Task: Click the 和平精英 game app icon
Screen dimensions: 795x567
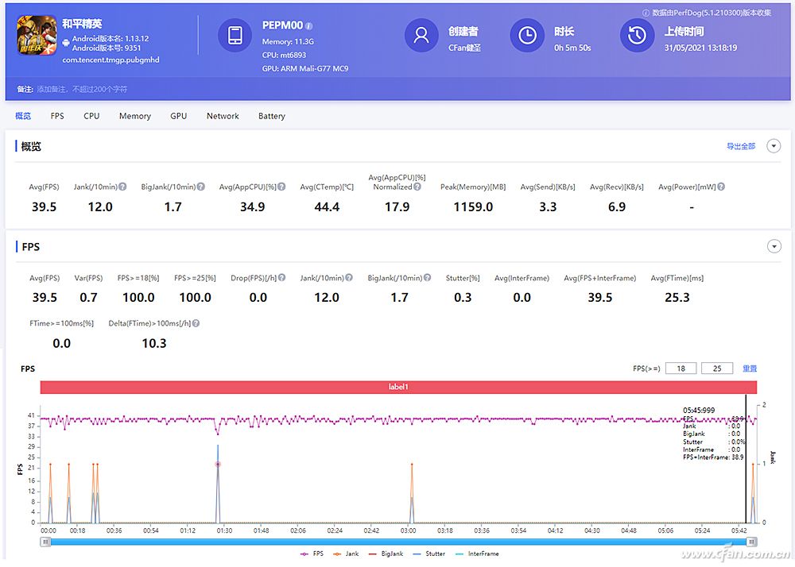Action: tap(37, 36)
